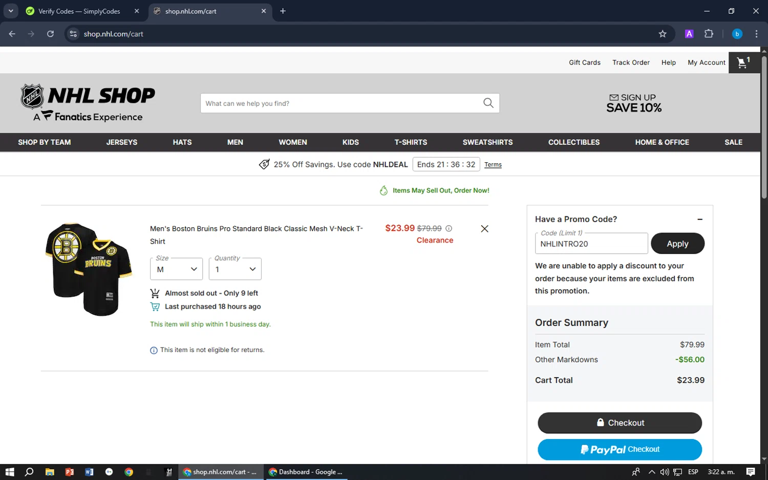Open ESP language indicator in tray
Viewport: 768px width, 480px height.
693,472
